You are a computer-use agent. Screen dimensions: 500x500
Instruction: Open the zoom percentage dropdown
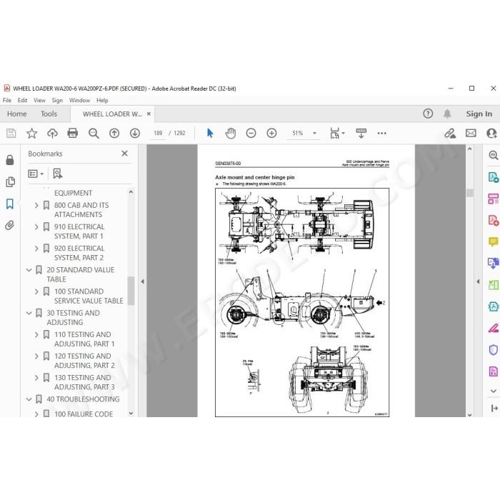(x=314, y=133)
